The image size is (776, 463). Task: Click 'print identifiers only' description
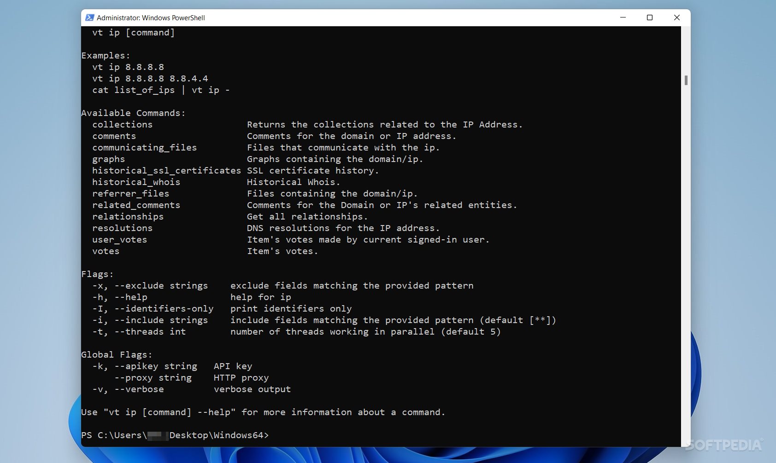[x=291, y=309]
